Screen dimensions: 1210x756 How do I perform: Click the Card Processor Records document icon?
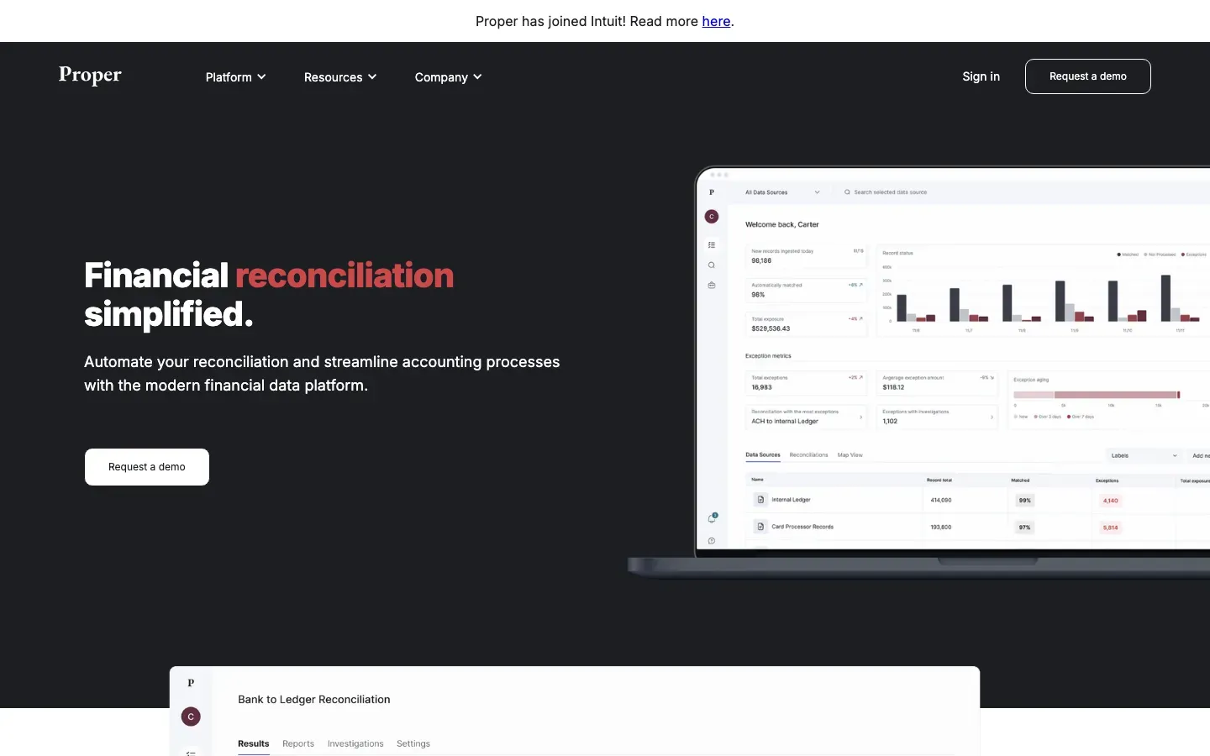click(760, 527)
